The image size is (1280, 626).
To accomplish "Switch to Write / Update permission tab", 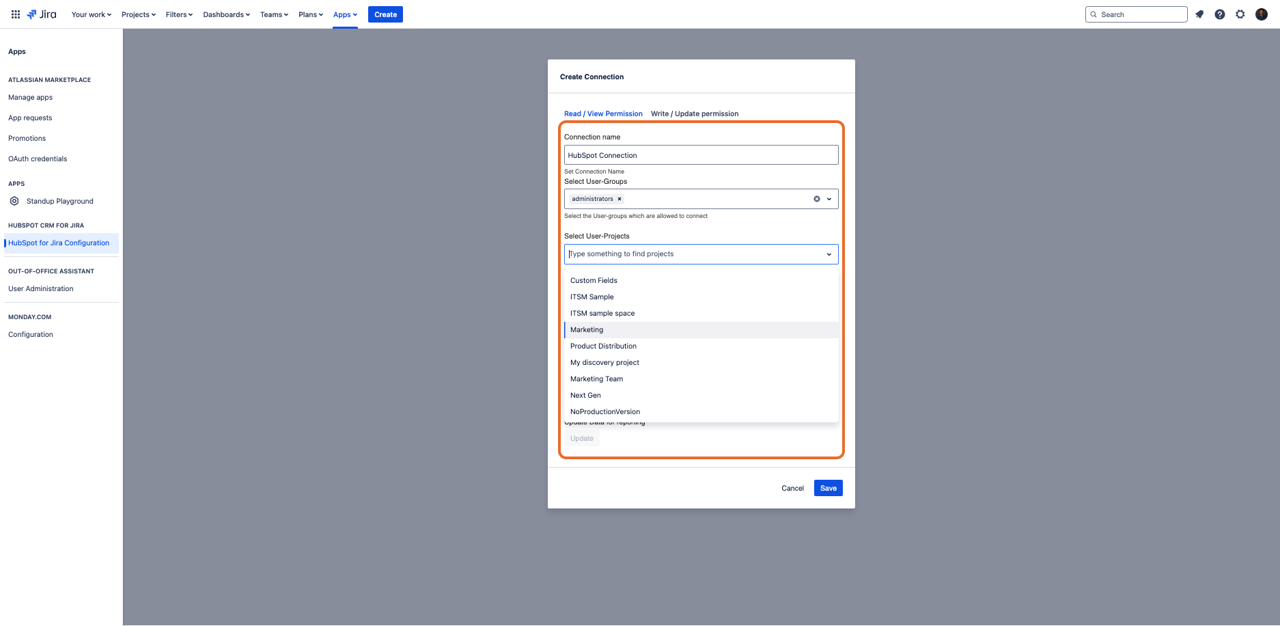I will 695,113.
